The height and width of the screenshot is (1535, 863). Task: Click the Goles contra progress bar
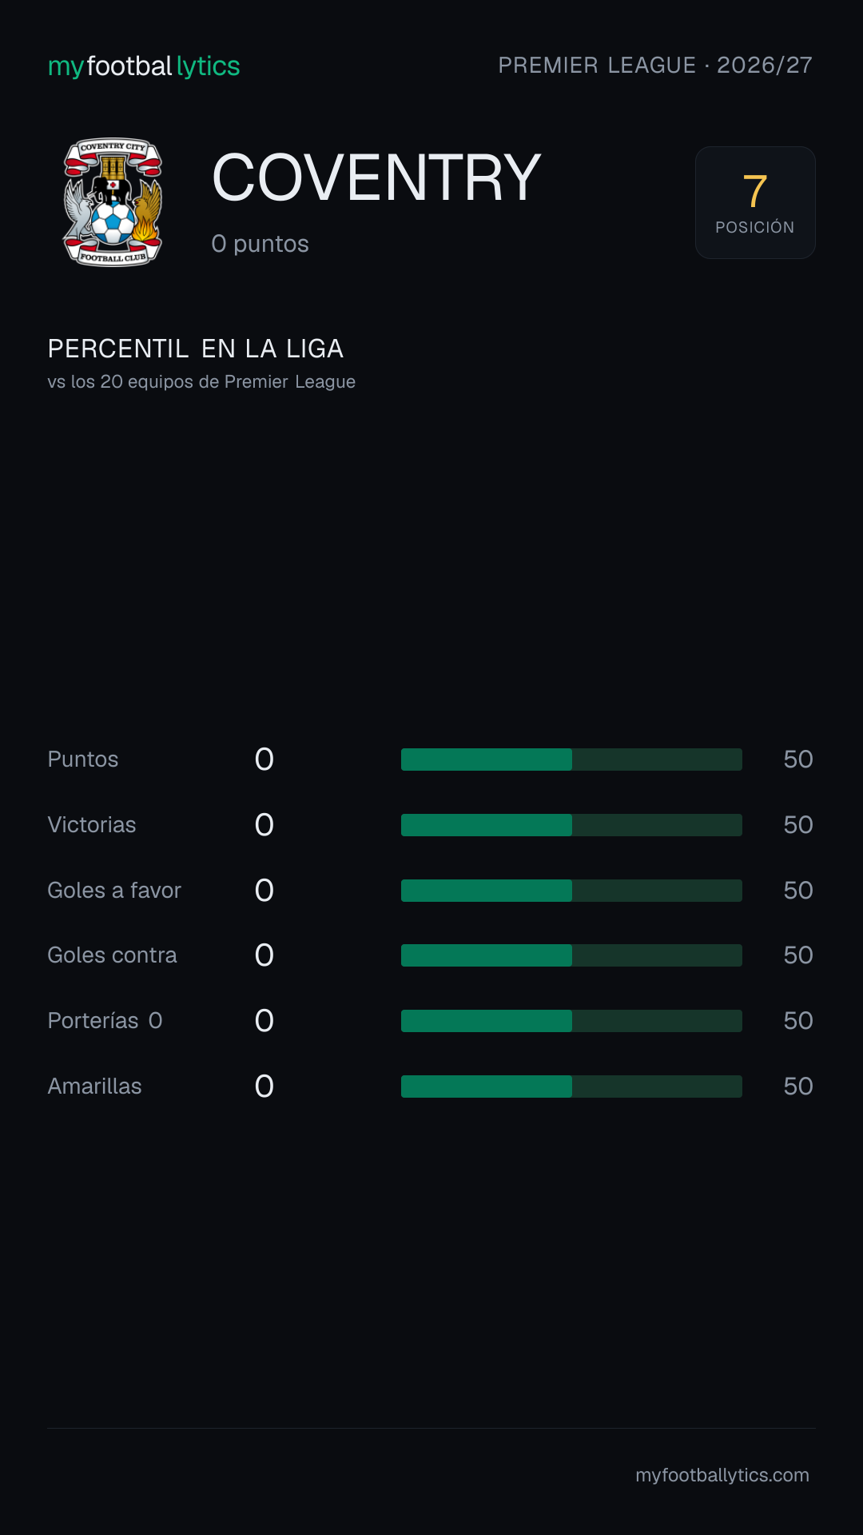571,955
